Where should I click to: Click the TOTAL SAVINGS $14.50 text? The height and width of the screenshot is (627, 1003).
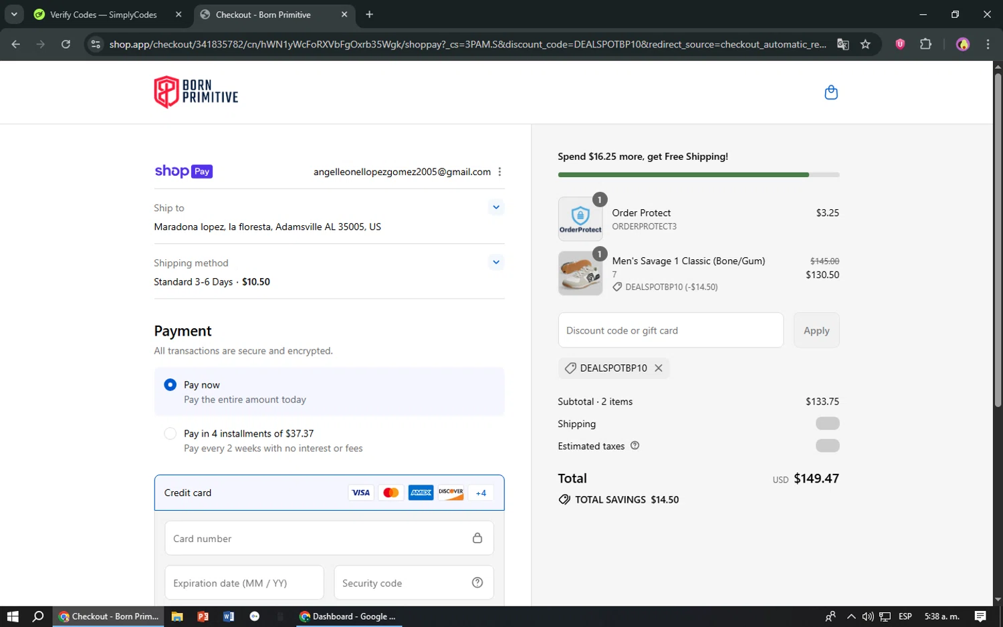click(x=627, y=499)
